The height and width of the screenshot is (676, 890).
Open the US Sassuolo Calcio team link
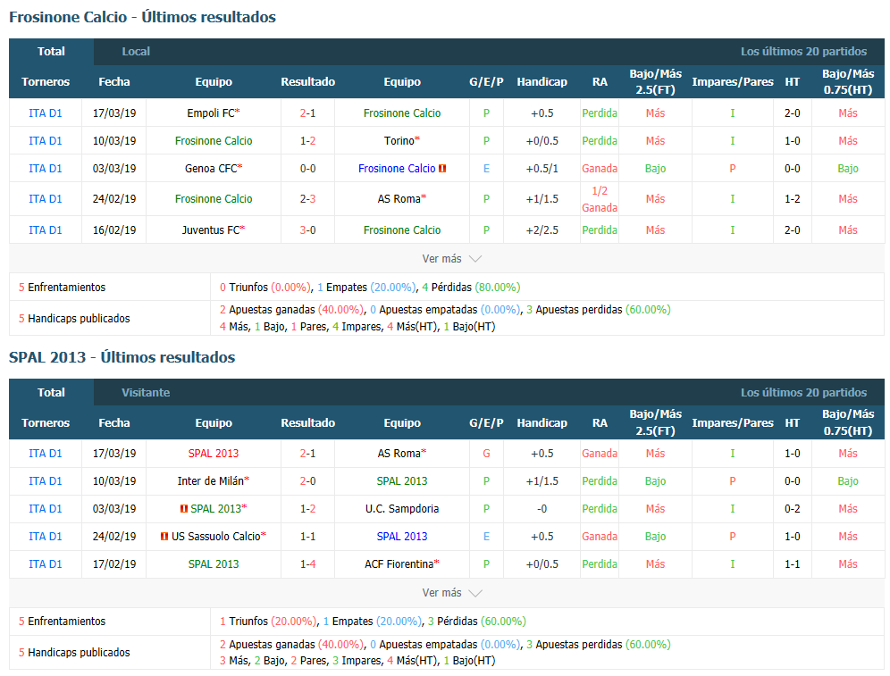point(215,537)
